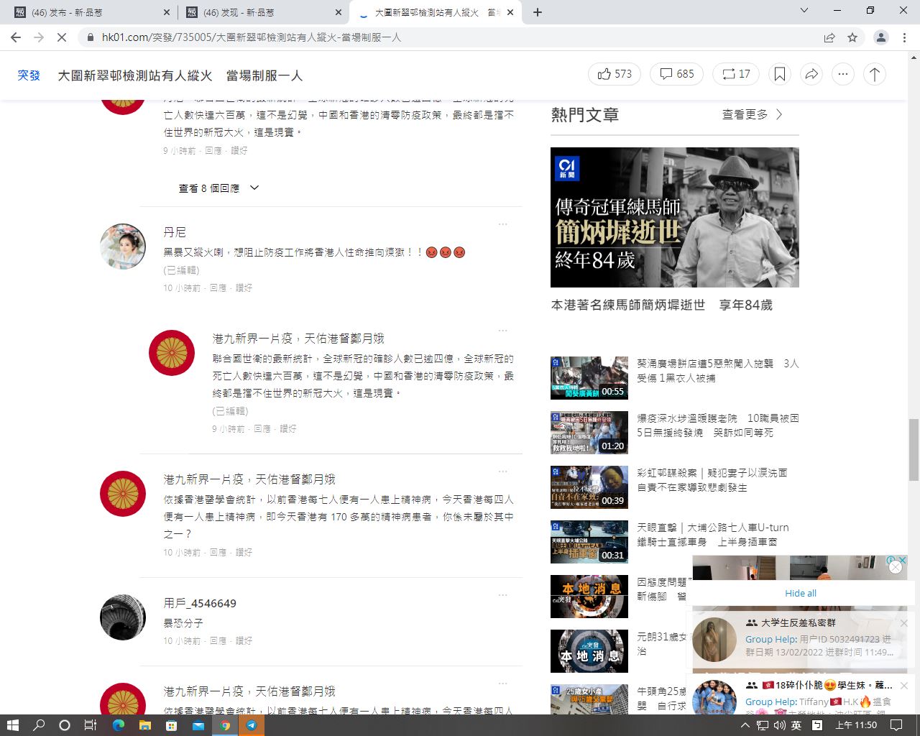
Task: Click the browser forward arrow
Action: pyautogui.click(x=39, y=37)
